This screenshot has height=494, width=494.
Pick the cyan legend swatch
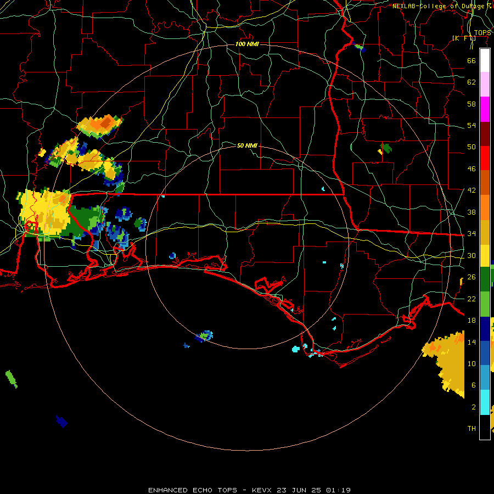pyautogui.click(x=485, y=402)
